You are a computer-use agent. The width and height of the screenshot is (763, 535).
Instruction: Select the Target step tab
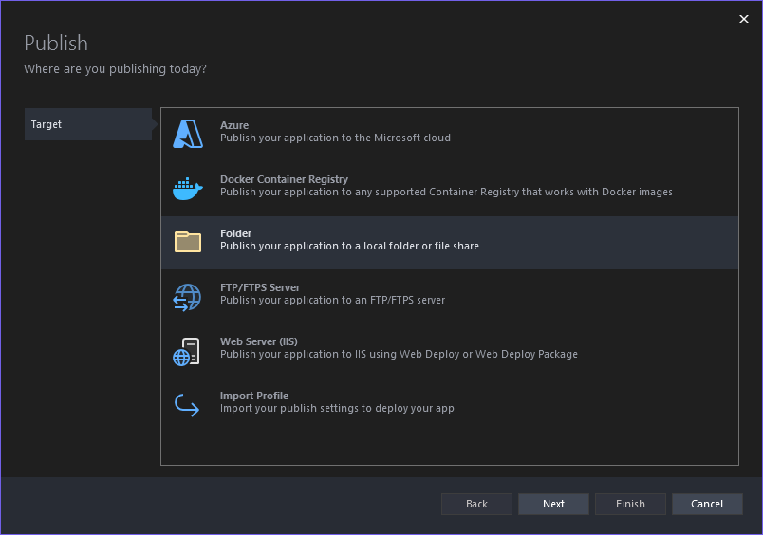[88, 124]
